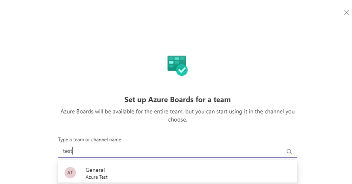Close the Azure Boards setup dialog
This screenshot has width=352, height=184.
pos(347,13)
